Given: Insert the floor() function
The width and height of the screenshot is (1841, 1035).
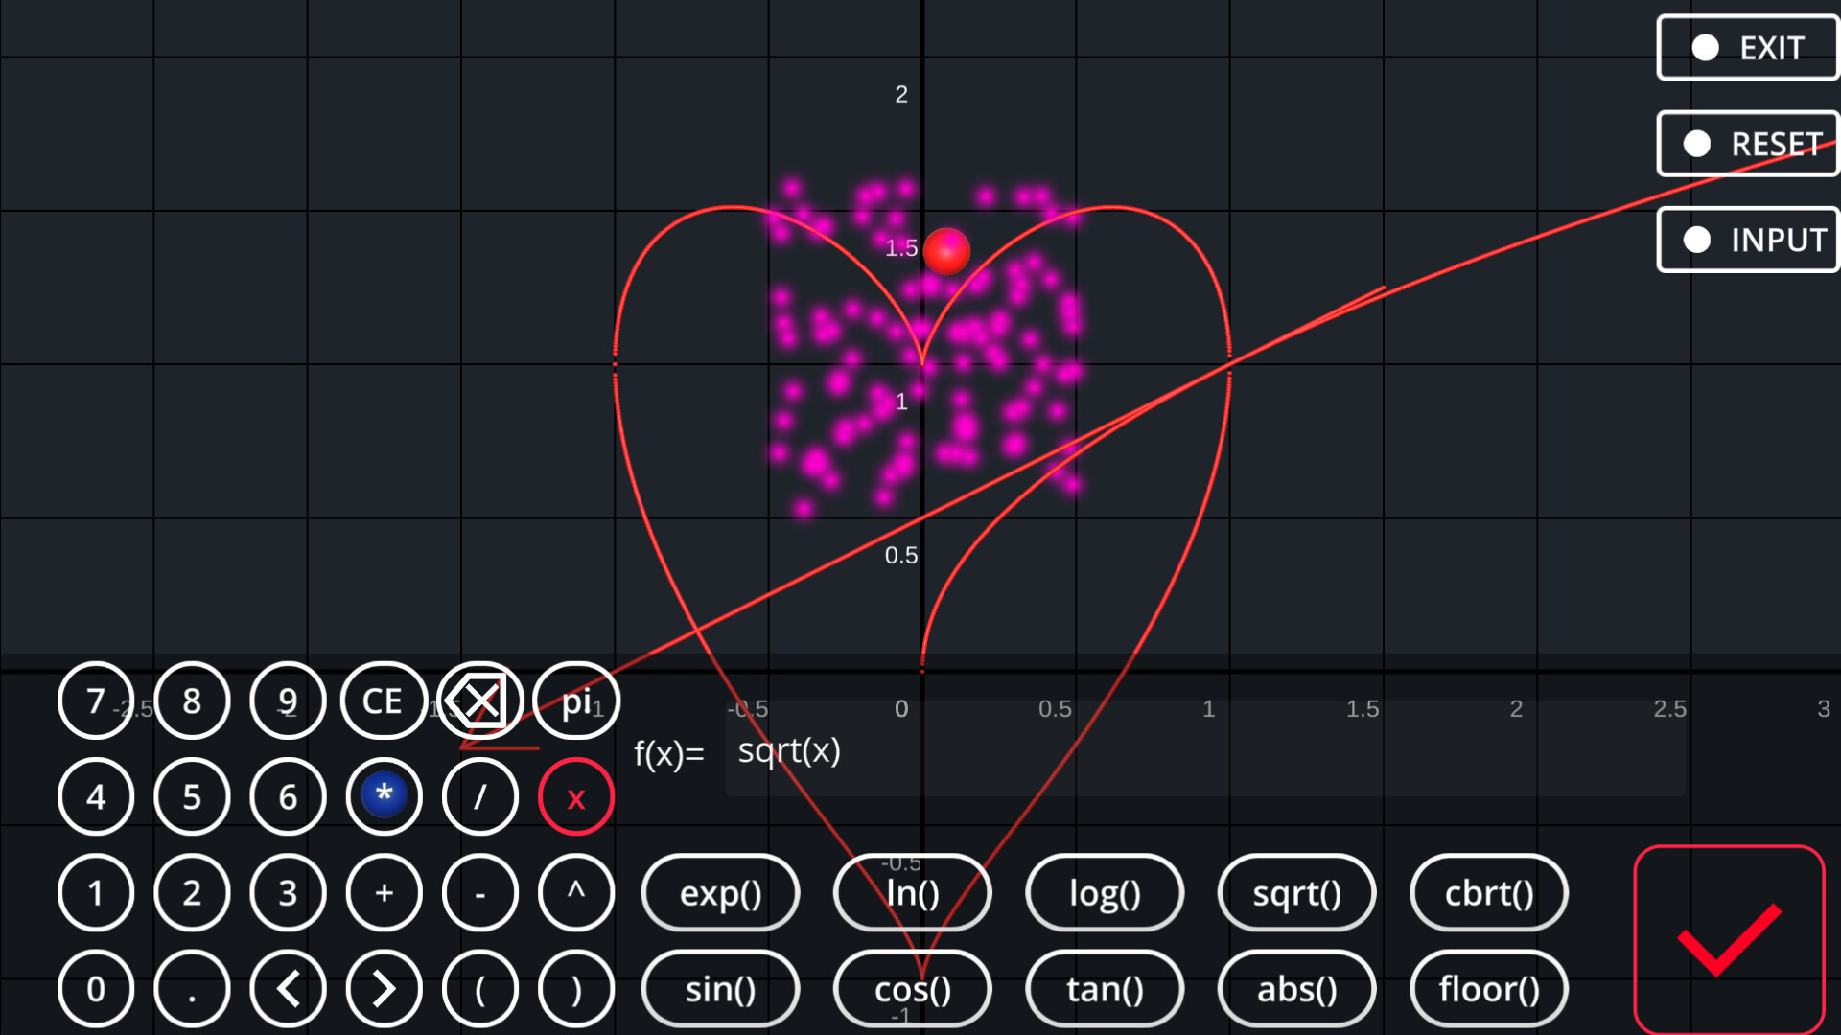Looking at the screenshot, I should (1488, 989).
